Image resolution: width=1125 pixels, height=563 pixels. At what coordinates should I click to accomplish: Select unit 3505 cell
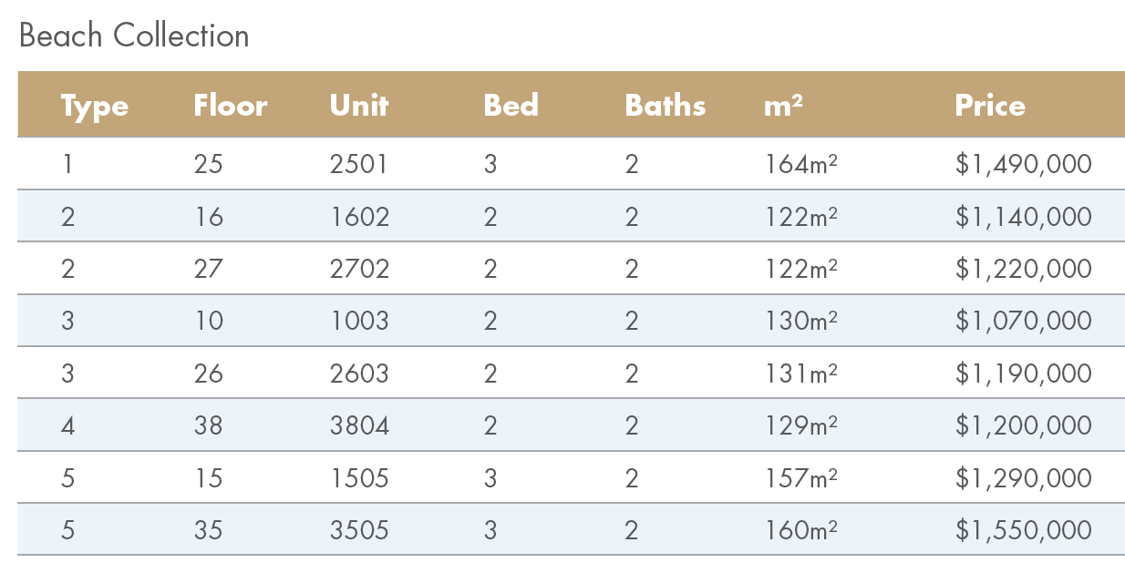[359, 530]
